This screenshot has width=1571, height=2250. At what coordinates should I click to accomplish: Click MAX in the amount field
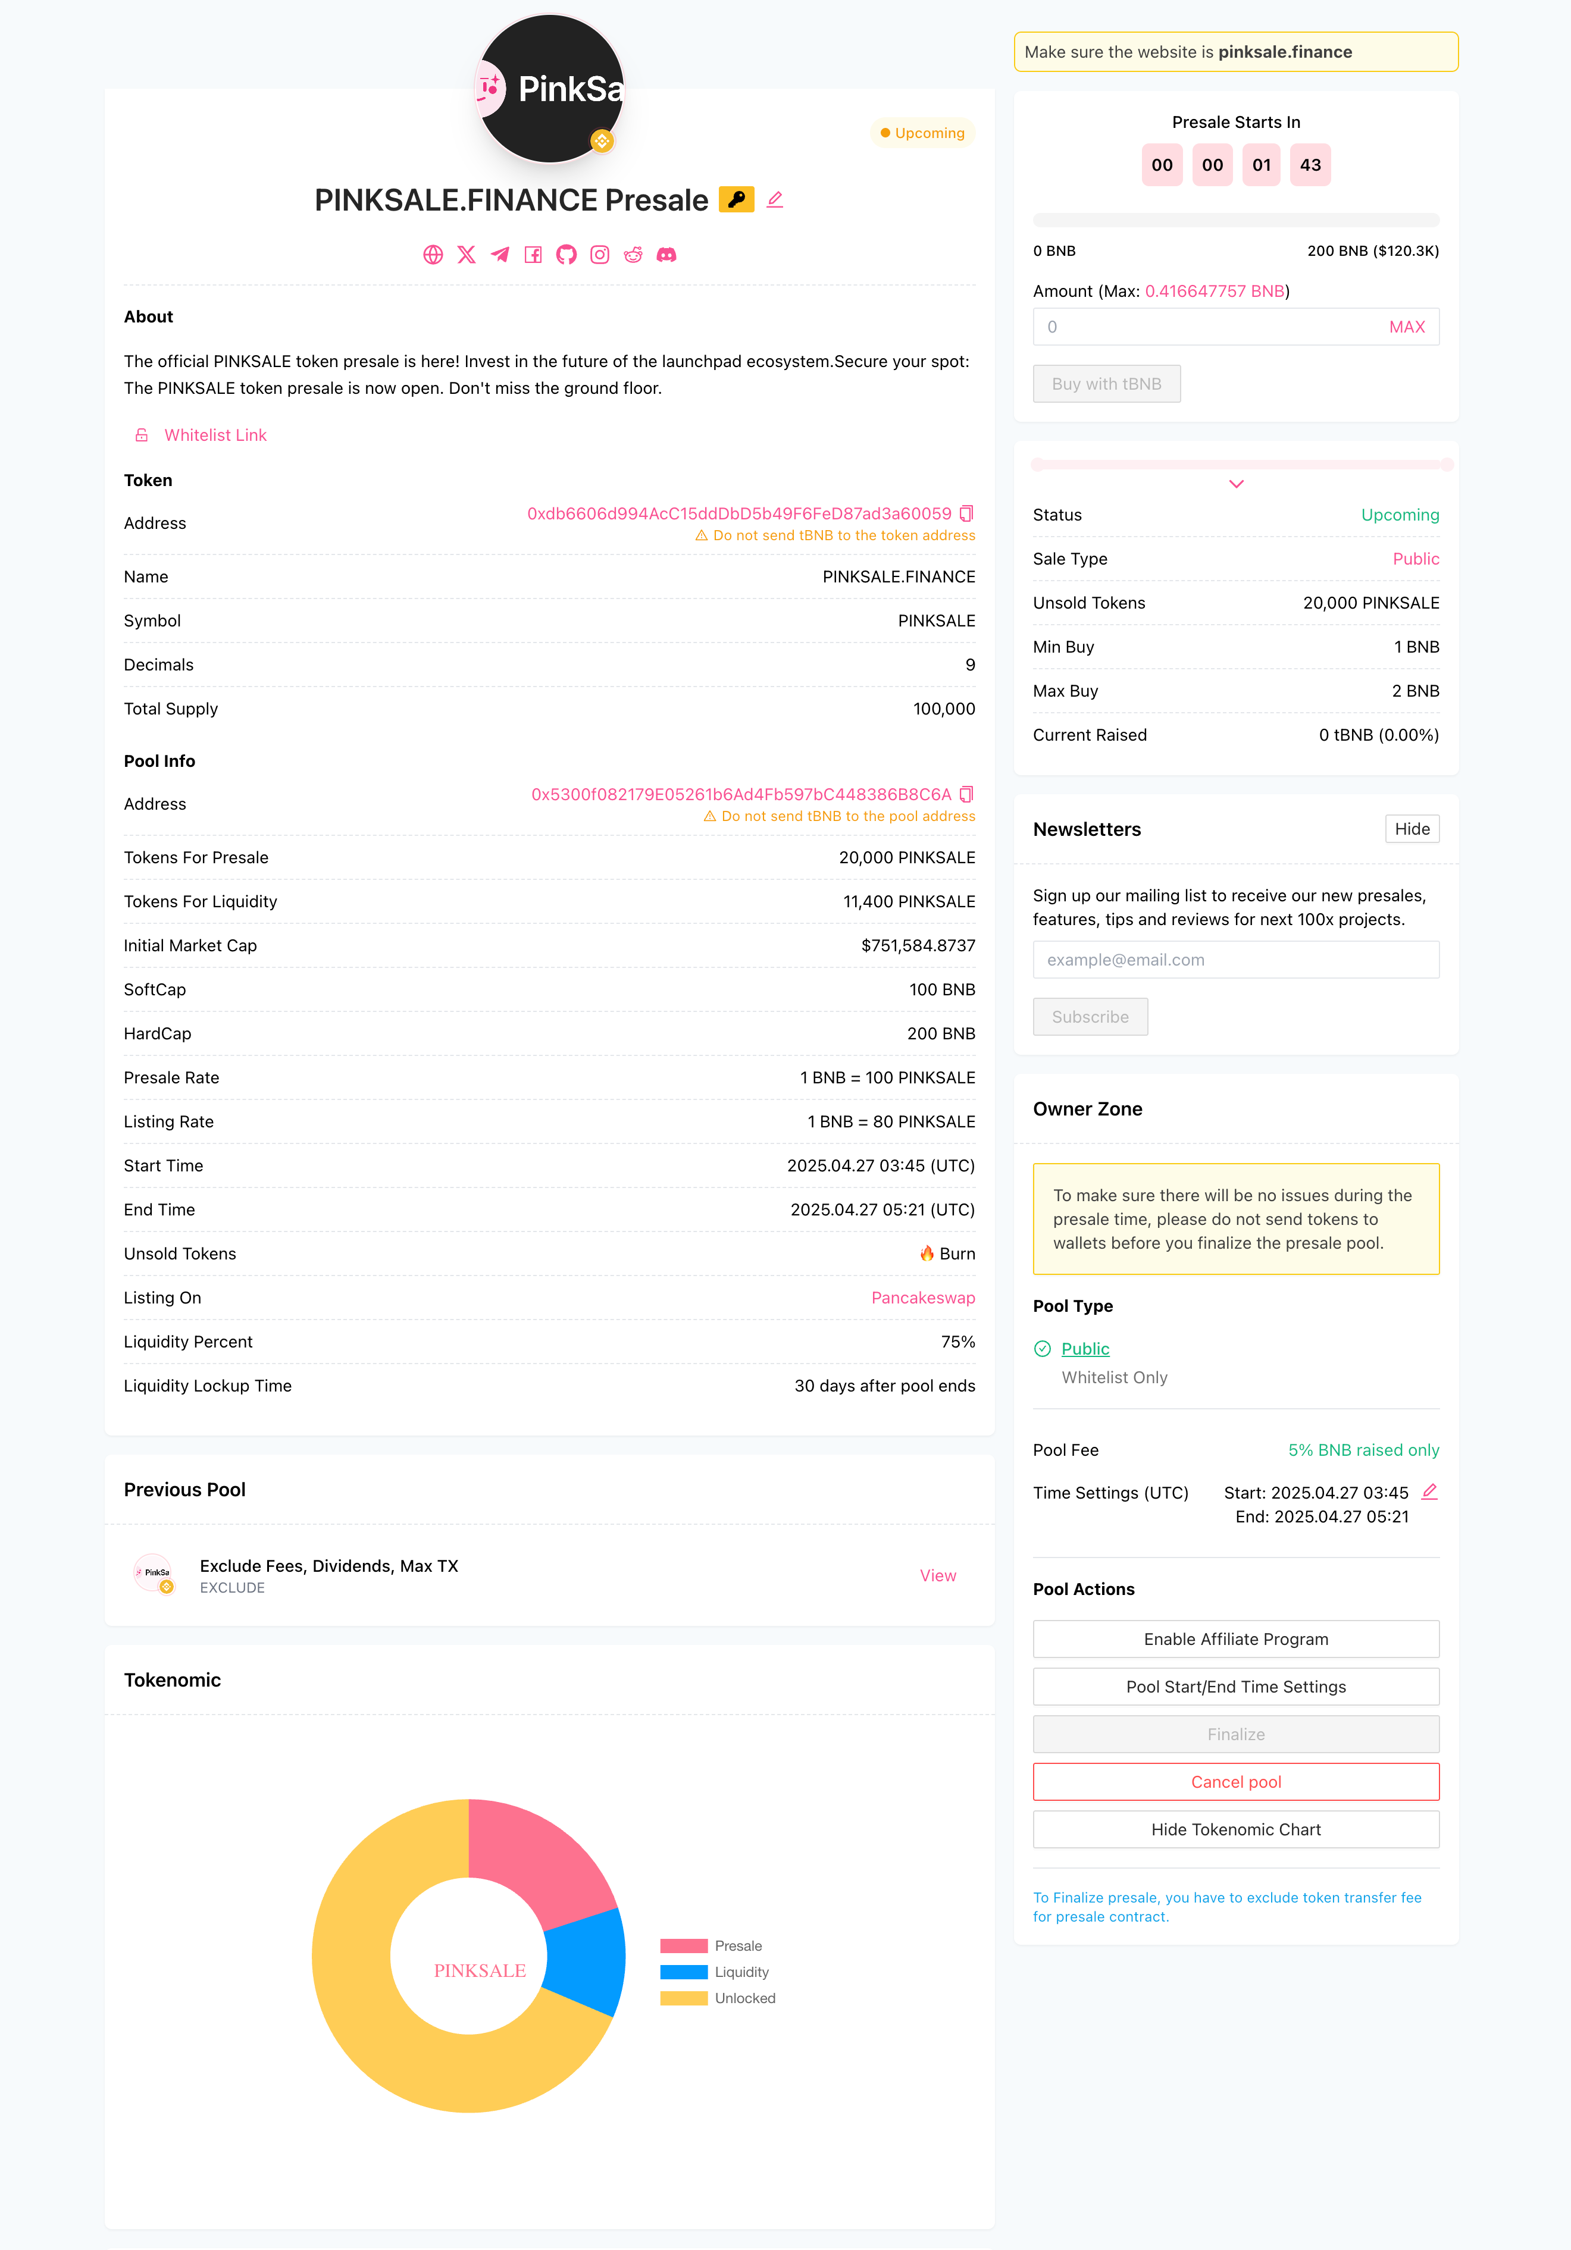point(1406,327)
